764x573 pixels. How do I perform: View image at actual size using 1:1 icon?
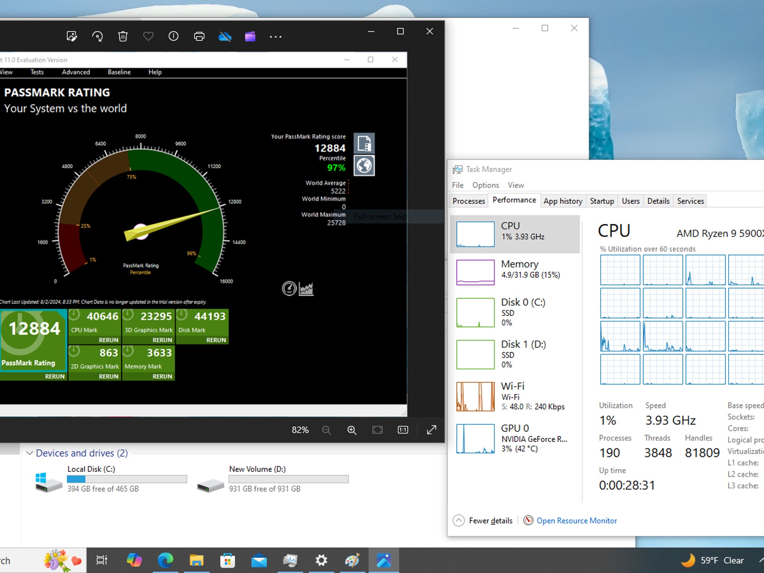click(403, 430)
